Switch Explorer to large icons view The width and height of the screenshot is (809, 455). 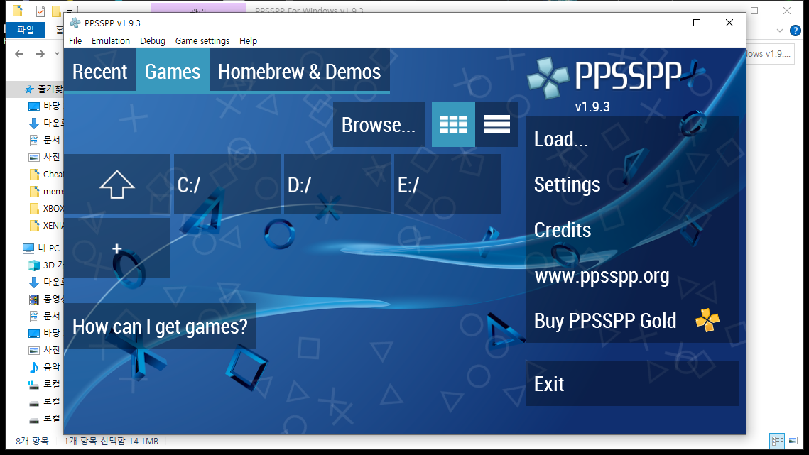coord(793,441)
